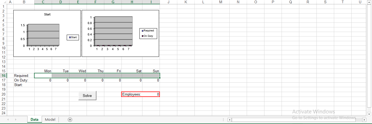Click the horizontal scrollbar left arrow

pyautogui.click(x=230, y=119)
